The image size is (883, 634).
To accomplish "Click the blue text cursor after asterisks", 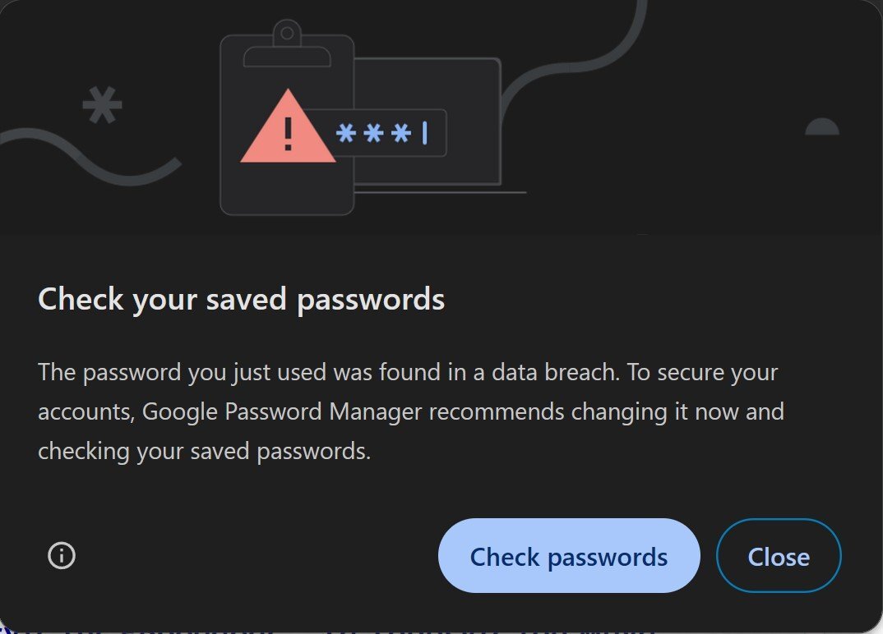I will (x=424, y=133).
